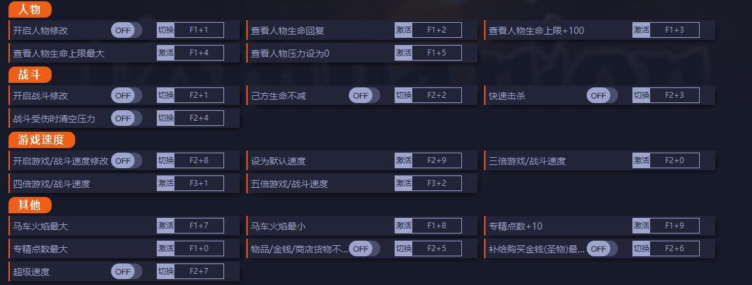The height and width of the screenshot is (285, 752).
Task: Activate 马车火焰最大 with its 激活 button
Action: (165, 226)
